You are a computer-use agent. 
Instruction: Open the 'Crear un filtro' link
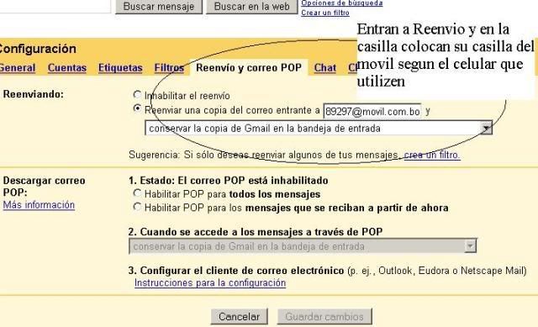[x=325, y=13]
